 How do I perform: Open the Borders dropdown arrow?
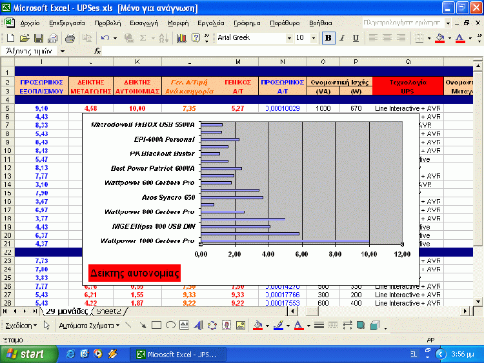[429, 38]
